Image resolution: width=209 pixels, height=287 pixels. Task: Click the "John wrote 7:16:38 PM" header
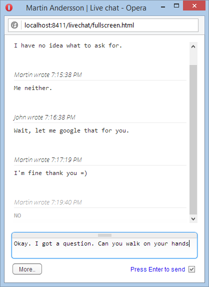point(44,117)
